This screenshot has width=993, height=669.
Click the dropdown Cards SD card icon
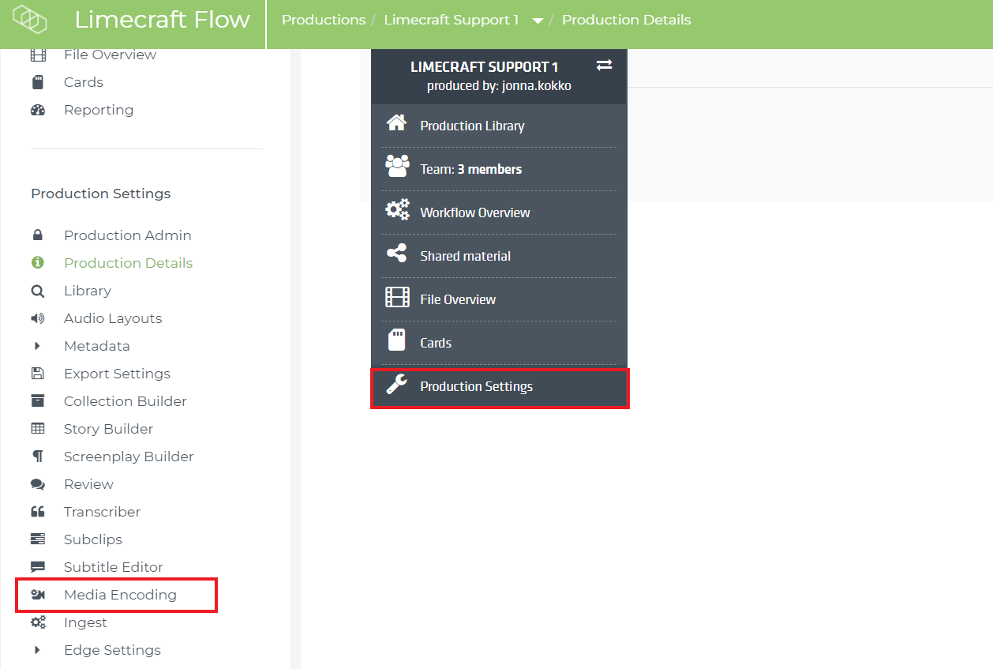(x=397, y=340)
